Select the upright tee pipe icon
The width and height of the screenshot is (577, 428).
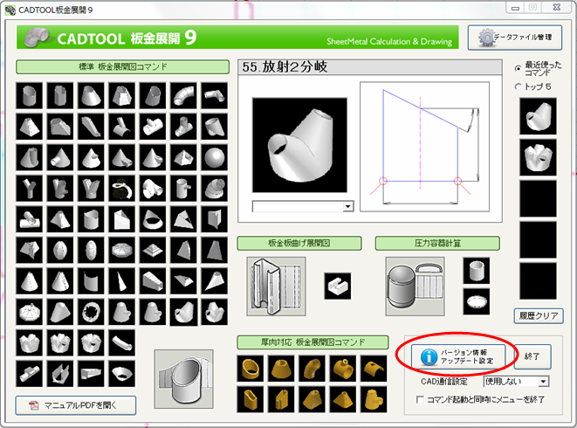(x=183, y=127)
